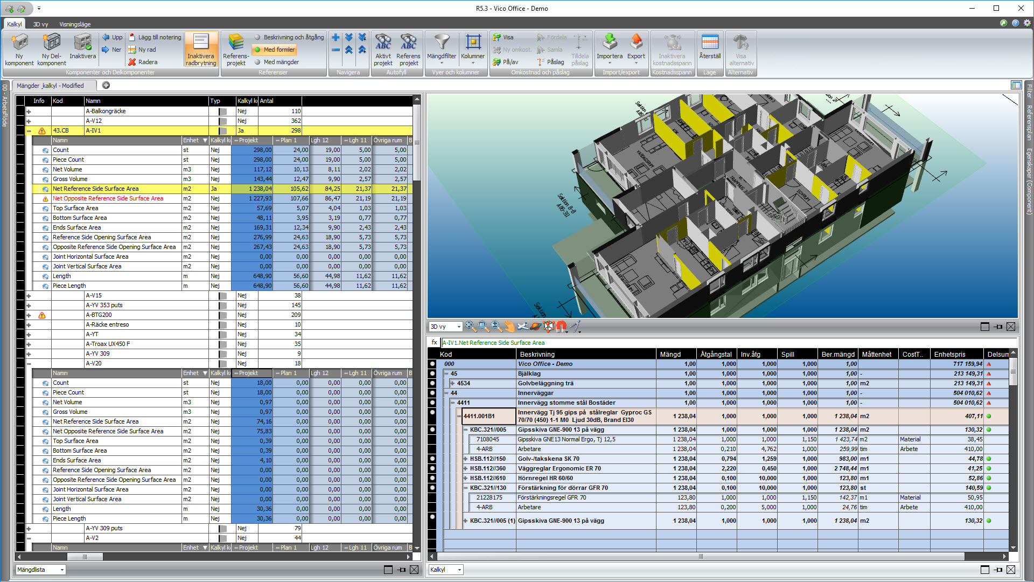Click the blue plus Navigera icon

click(x=336, y=37)
